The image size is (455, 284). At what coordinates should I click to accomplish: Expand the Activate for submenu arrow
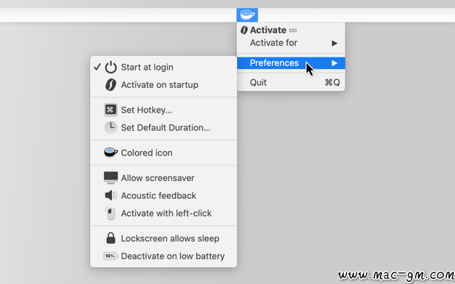coord(334,44)
